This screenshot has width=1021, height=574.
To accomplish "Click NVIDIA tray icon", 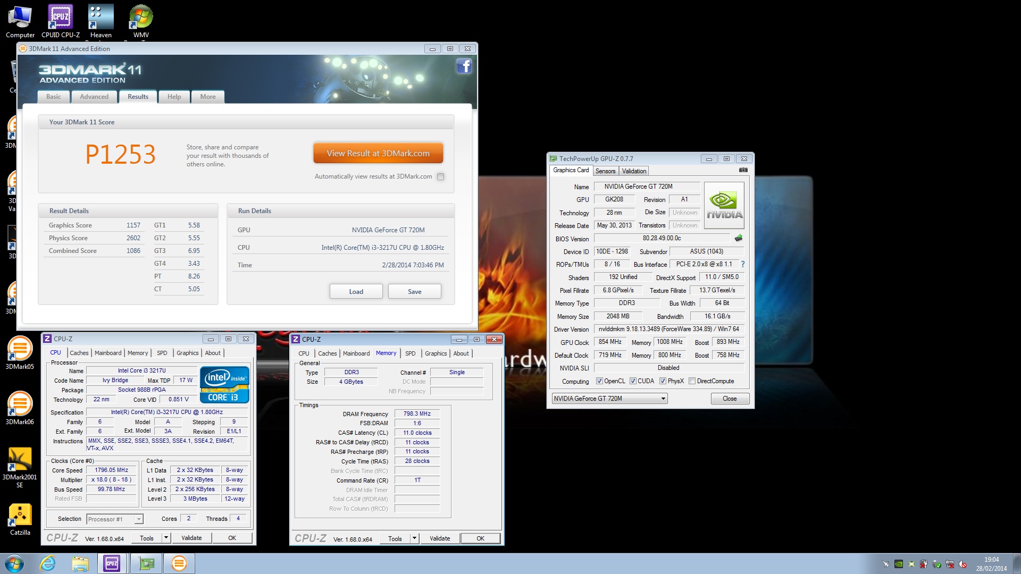I will [x=899, y=564].
